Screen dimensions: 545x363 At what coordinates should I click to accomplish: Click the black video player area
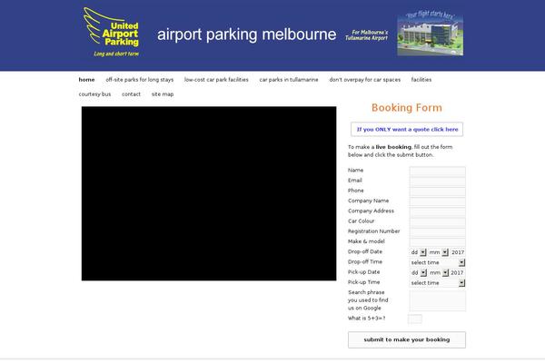[209, 193]
